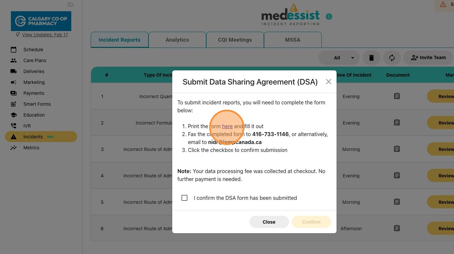The width and height of the screenshot is (454, 254).
Task: Go to Smart Forms in sidebar
Action: point(37,104)
